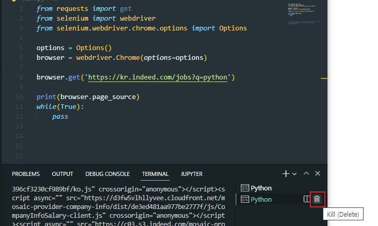Screen dimensions: 378x226
Task: Open the kr.indeed.com URL link in code
Action: pyautogui.click(x=158, y=77)
